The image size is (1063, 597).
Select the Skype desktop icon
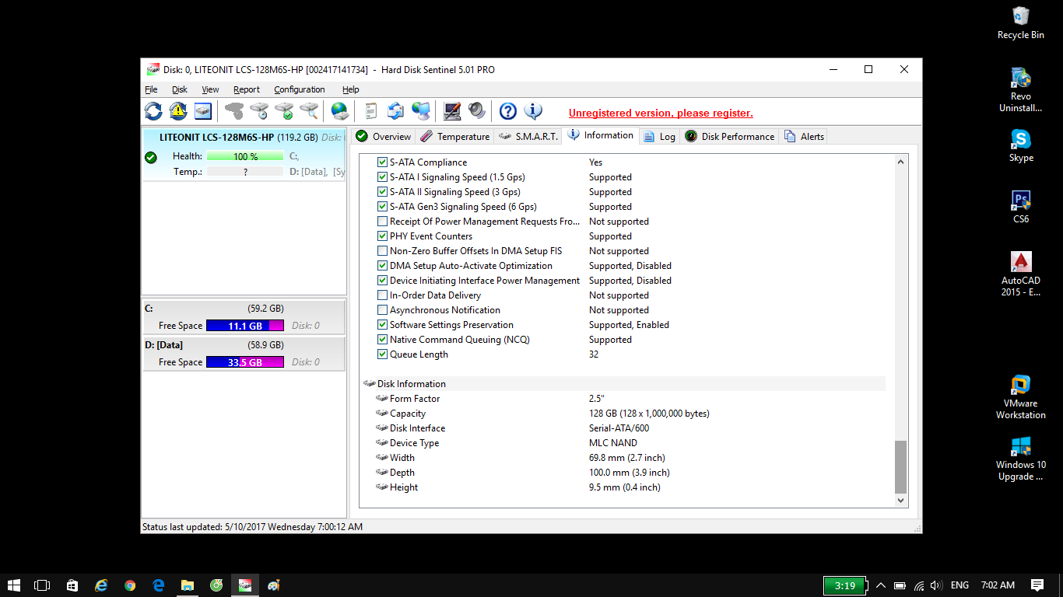(1021, 146)
